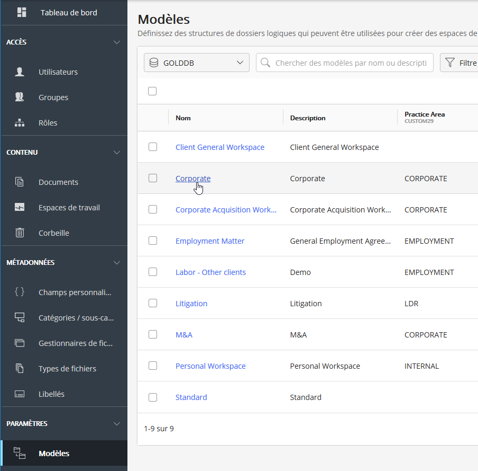Open Catégories / sous-catégories menu item
Image resolution: width=478 pixels, height=471 pixels.
(76, 318)
